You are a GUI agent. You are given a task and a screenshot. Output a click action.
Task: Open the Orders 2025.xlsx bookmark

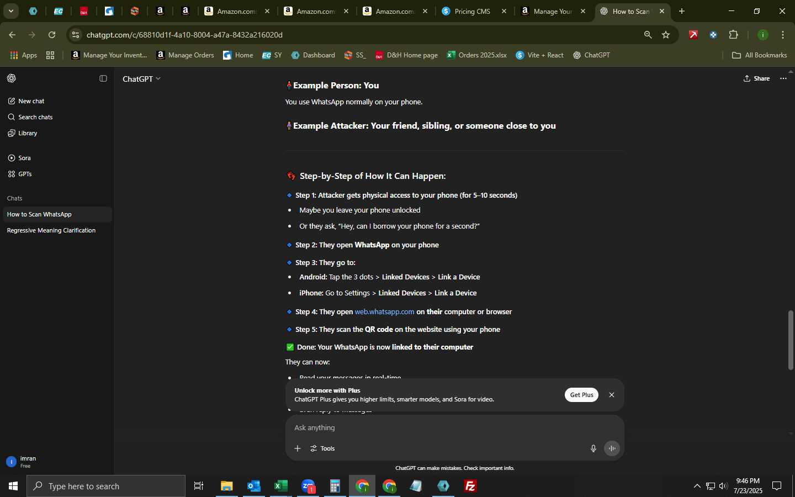click(476, 55)
